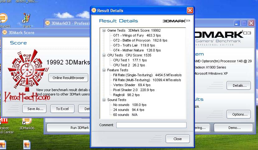This screenshot has width=258, height=150.
Task: Click the Game Tests 3DMark Score heading
Action: click(x=134, y=30)
